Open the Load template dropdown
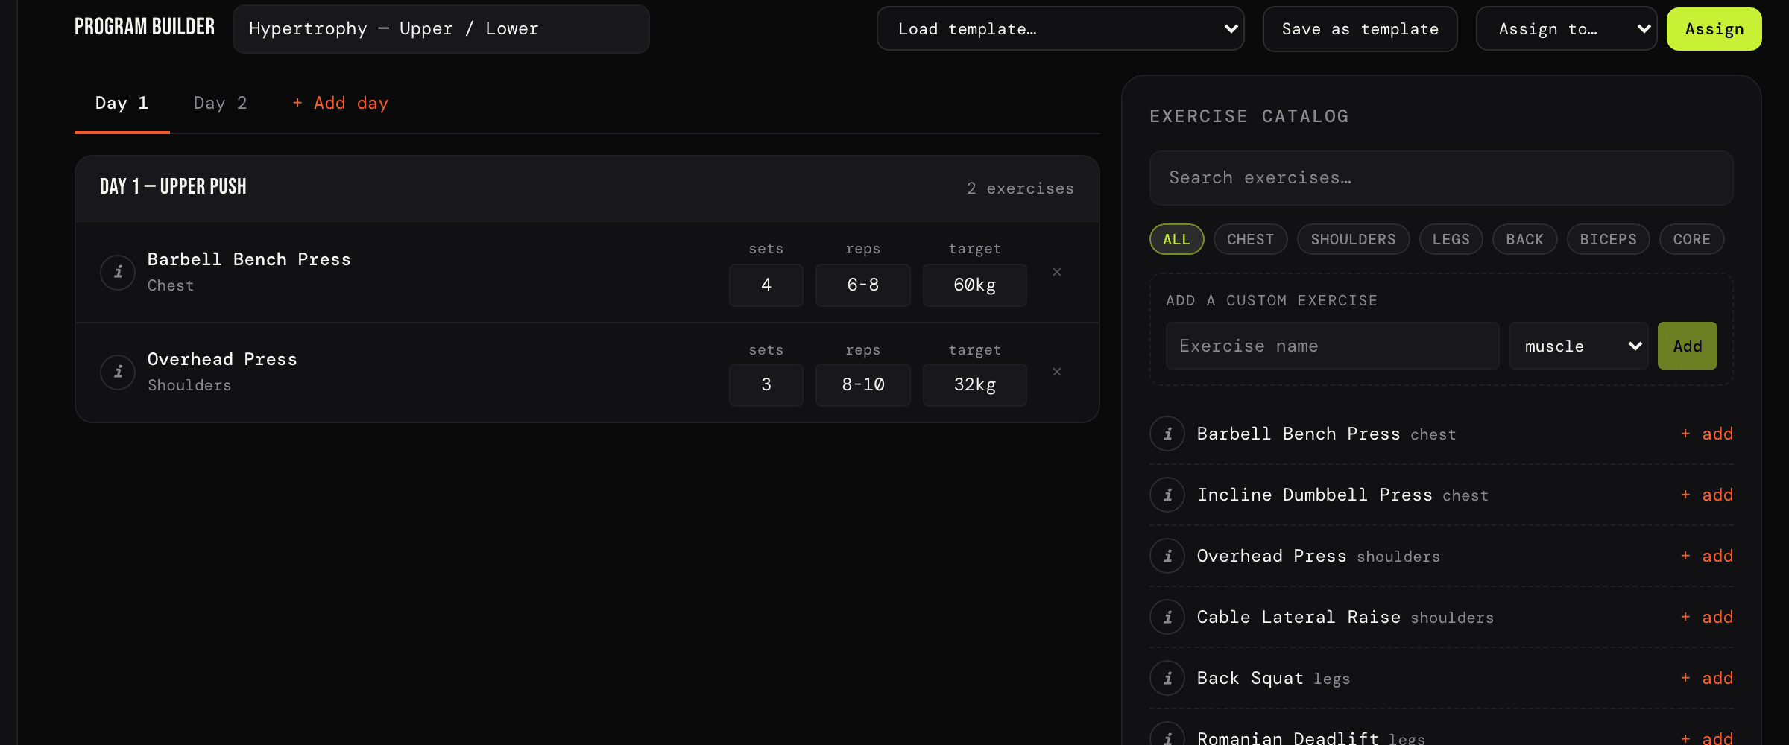The image size is (1789, 745). (1061, 29)
